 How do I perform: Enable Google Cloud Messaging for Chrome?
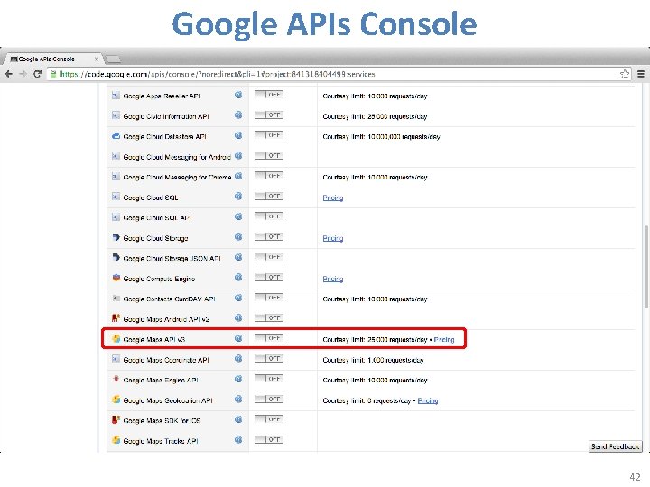pyautogui.click(x=269, y=176)
